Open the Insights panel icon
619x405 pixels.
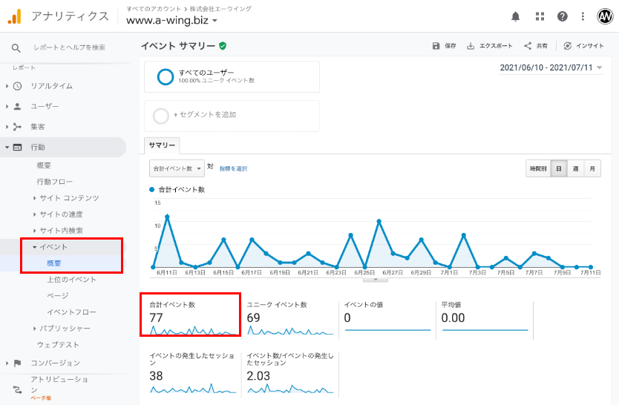568,46
